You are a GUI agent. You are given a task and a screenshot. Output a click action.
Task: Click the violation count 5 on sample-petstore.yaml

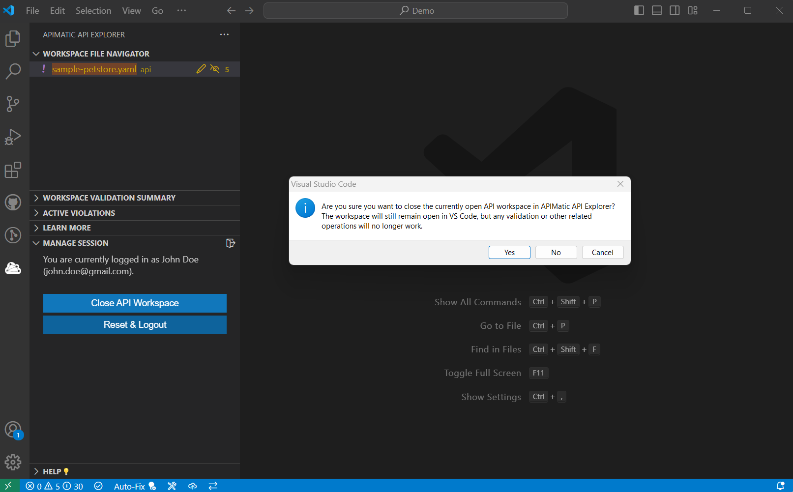pos(227,69)
